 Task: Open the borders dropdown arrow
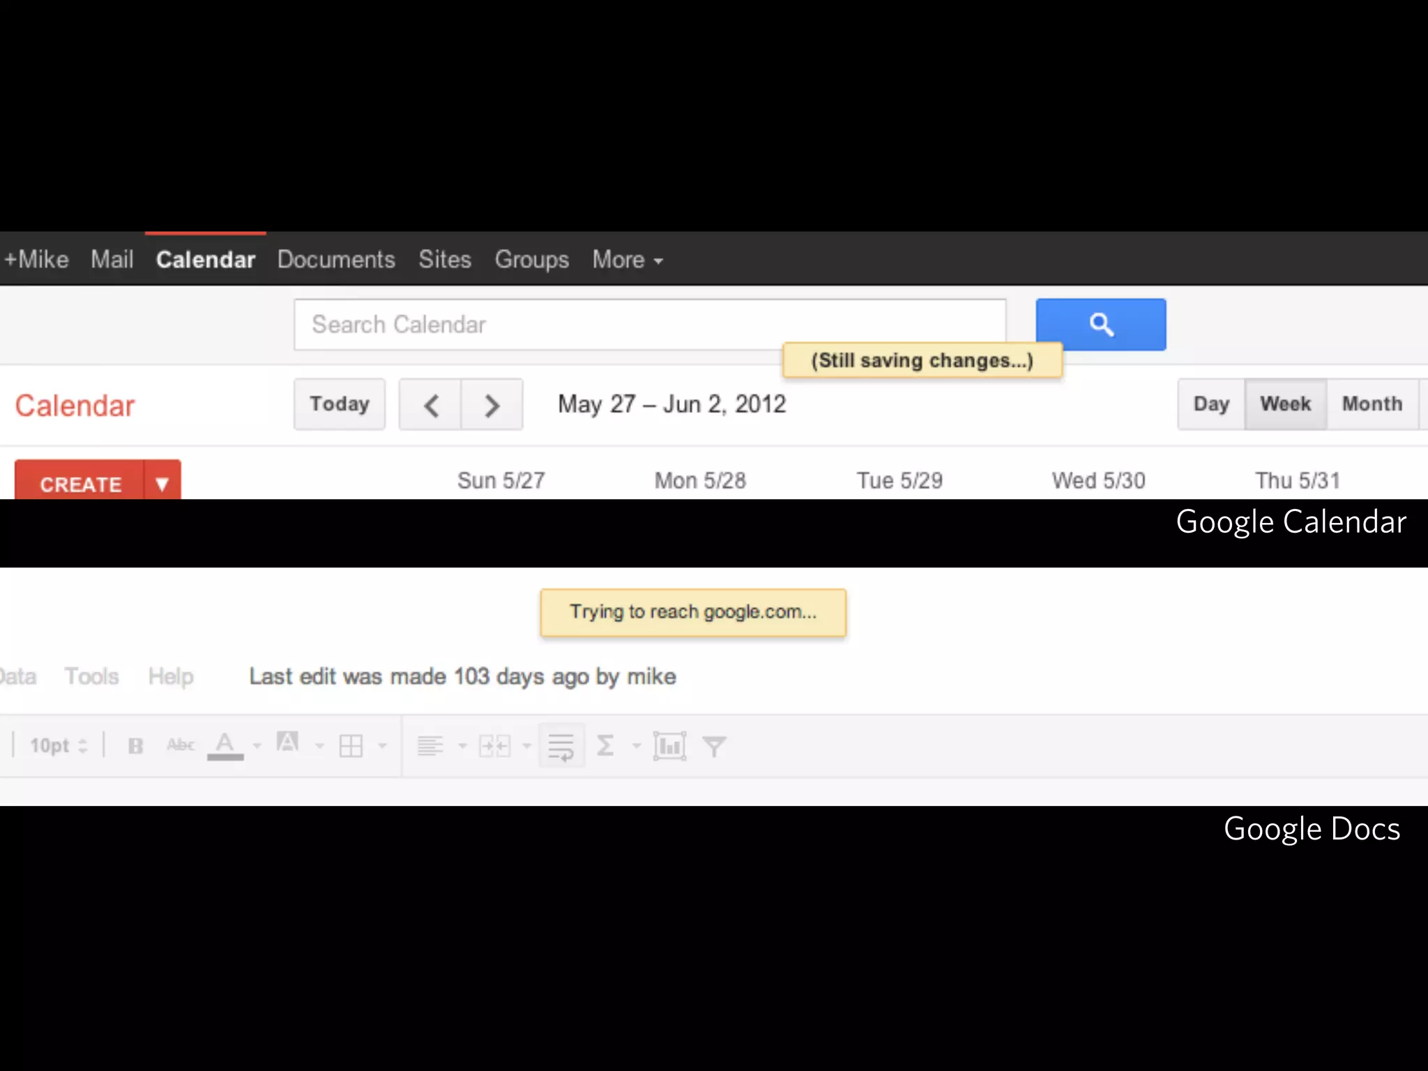click(382, 746)
